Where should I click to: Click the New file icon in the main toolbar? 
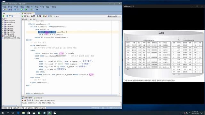4,10
